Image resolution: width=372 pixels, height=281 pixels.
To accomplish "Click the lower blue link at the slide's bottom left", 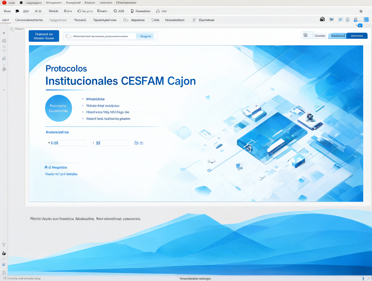I will [61, 174].
